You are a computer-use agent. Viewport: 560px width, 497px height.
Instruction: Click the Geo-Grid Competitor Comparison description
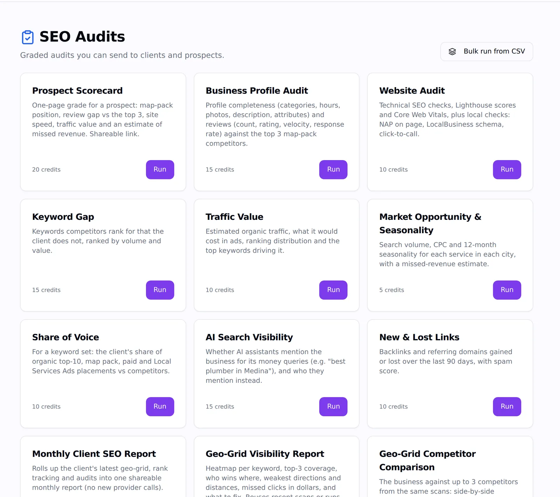click(449, 487)
